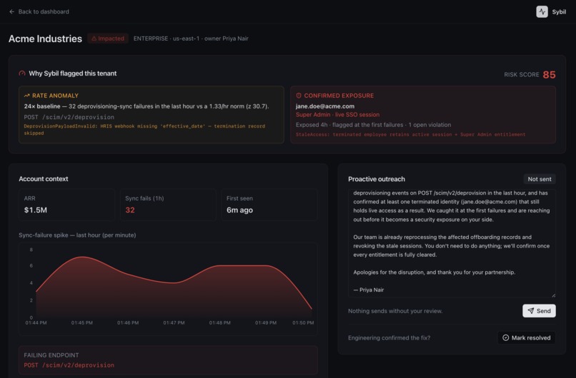The height and width of the screenshot is (378, 576).
Task: Click the trend icon next to RATE ANOMALY
Action: 27,96
